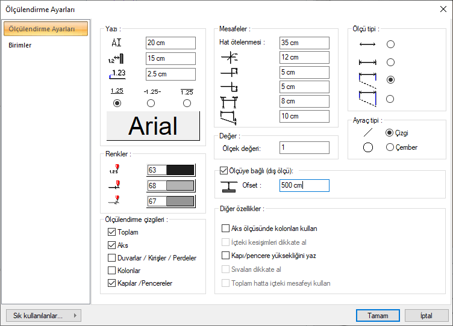453x326 pixels.
Task: Click the Arial font preview button
Action: 153,126
